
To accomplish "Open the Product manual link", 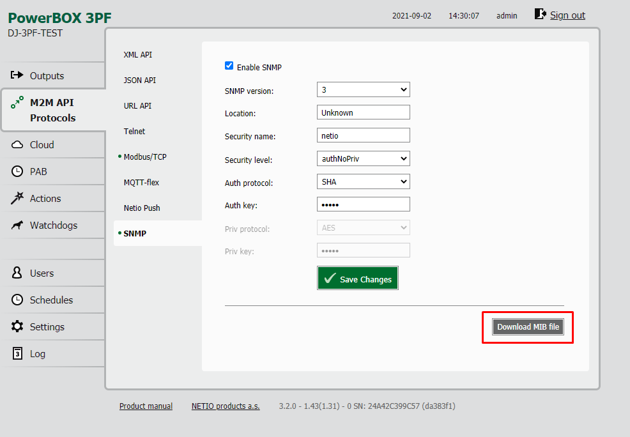I will pos(146,406).
